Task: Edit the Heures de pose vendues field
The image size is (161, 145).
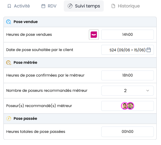Action: click(x=128, y=35)
